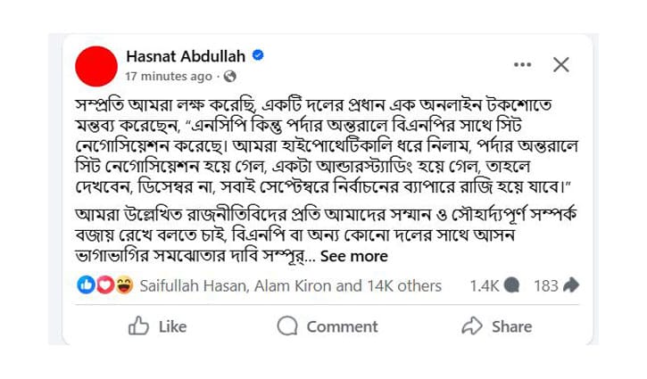Image resolution: width=647 pixels, height=379 pixels.
Task: Open the Share button options
Action: coord(496,326)
